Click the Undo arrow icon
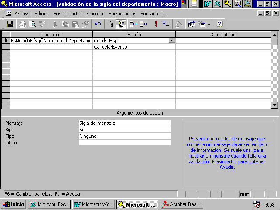280x210 pixels. click(98, 24)
